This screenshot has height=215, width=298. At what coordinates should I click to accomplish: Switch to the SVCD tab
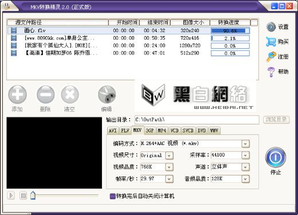pyautogui.click(x=188, y=131)
